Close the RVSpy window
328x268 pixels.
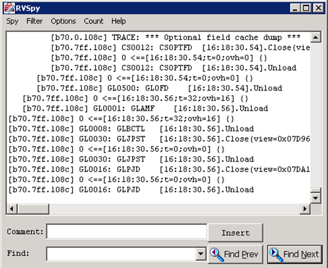point(318,8)
